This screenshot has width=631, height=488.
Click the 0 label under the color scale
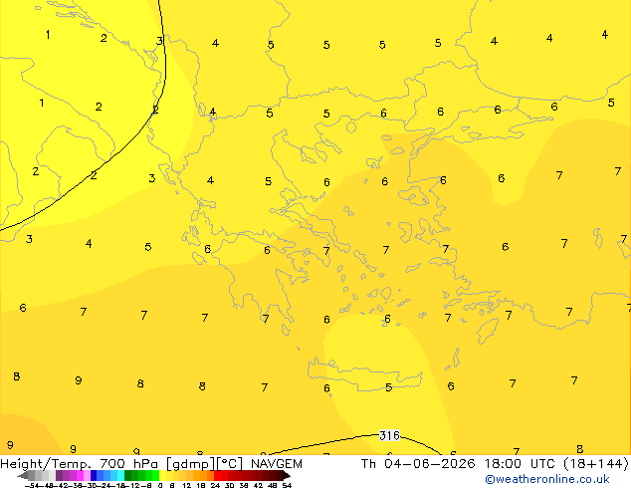click(x=160, y=485)
